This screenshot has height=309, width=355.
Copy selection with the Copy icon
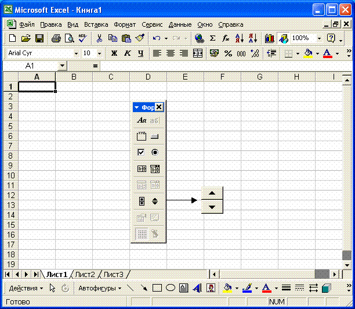[113, 38]
